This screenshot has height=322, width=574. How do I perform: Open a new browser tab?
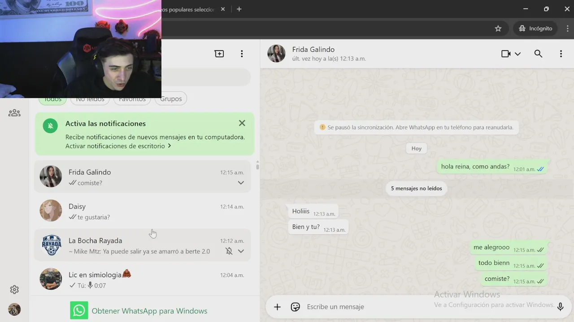click(x=239, y=9)
